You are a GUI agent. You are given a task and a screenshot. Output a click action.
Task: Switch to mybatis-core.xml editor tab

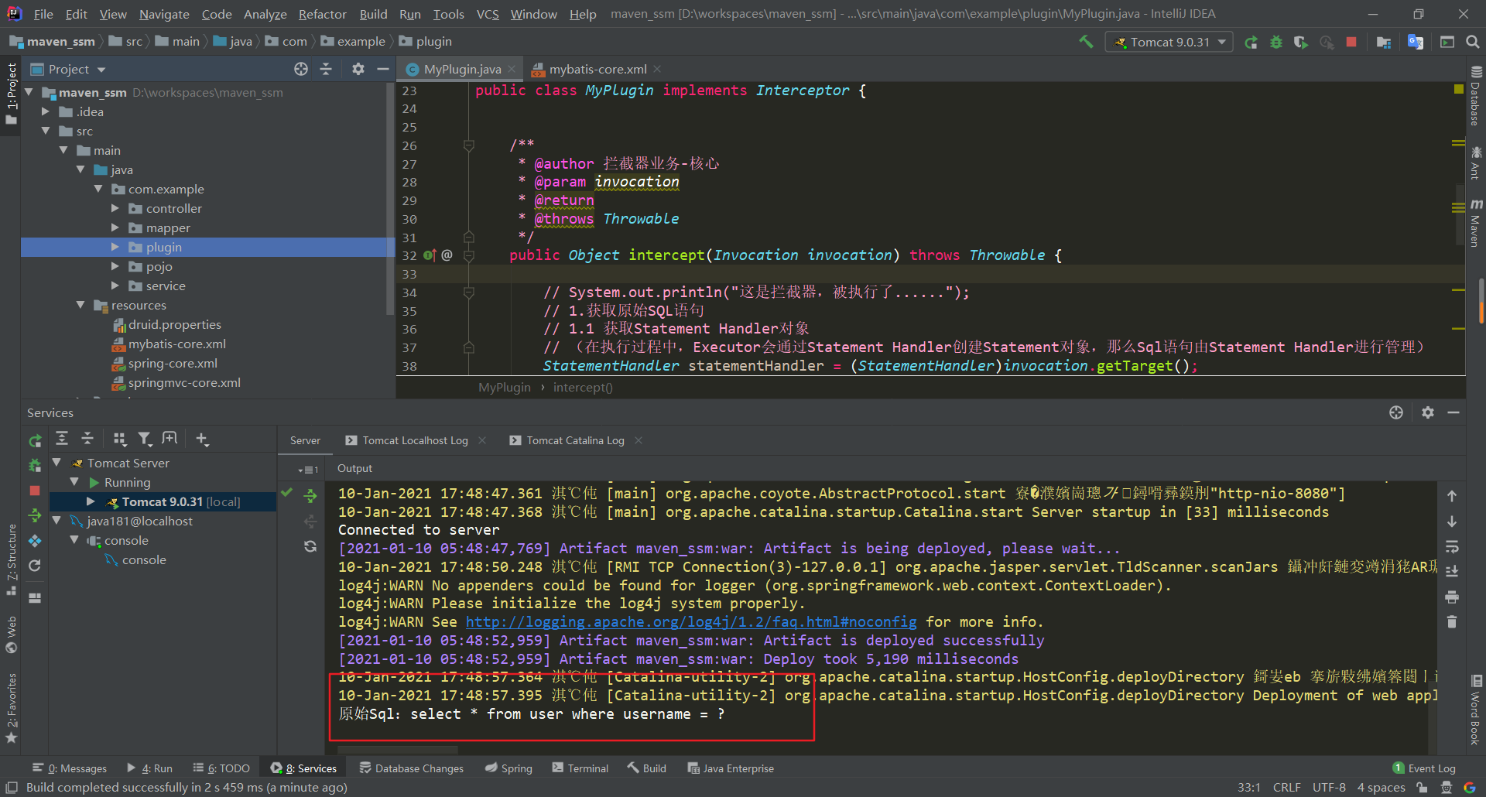tap(597, 70)
